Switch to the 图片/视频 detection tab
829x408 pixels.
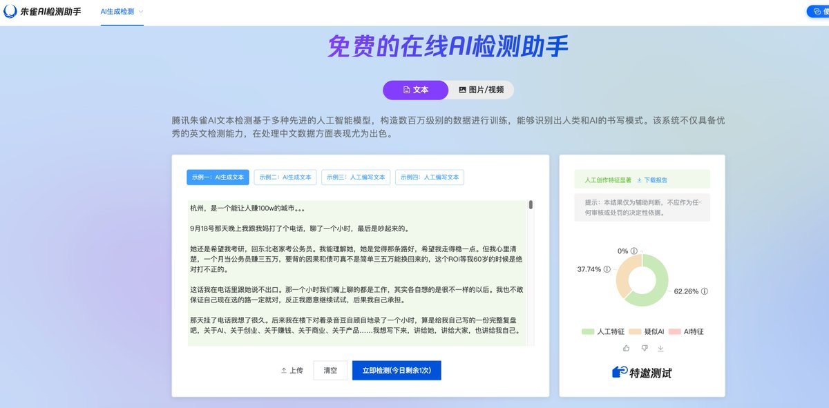tap(481, 90)
